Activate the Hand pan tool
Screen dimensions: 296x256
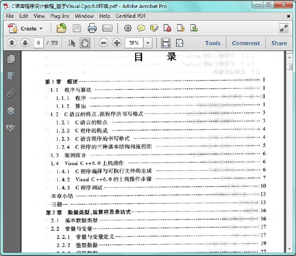(85, 43)
